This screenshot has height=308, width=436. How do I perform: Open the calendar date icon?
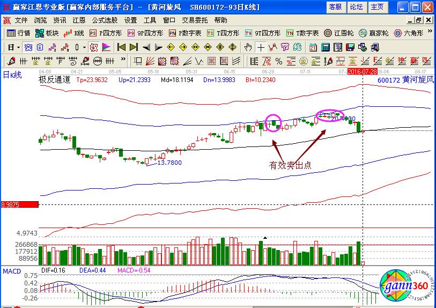[x=313, y=47]
